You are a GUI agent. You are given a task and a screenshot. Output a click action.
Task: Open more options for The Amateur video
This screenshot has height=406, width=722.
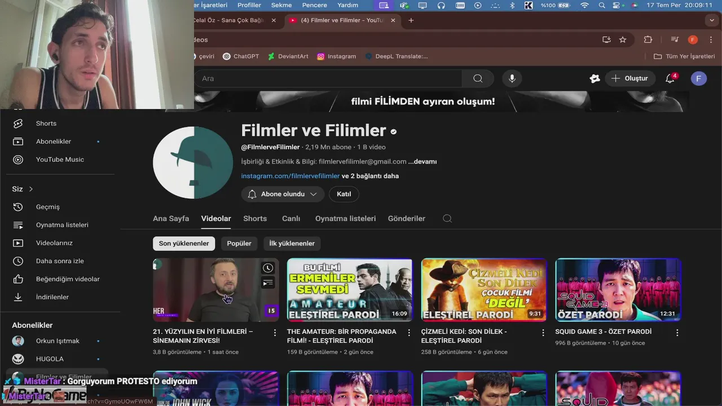(410, 333)
